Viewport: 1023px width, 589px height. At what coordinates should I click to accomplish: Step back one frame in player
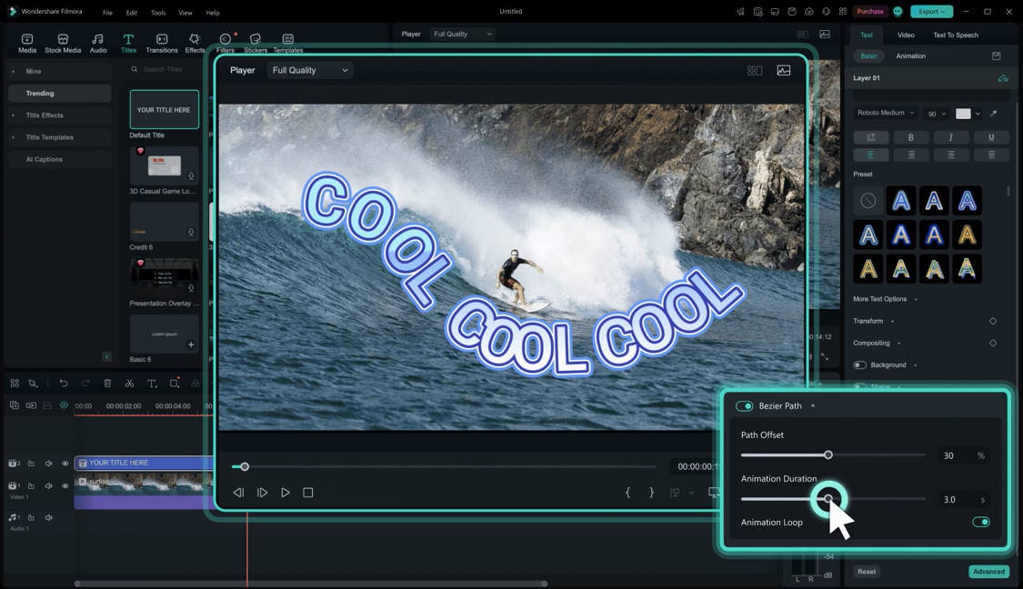pyautogui.click(x=239, y=493)
